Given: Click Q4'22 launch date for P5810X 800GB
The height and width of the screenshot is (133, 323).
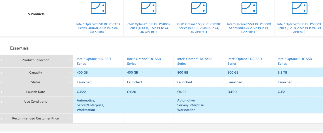Looking at the screenshot, I should click(x=182, y=92).
